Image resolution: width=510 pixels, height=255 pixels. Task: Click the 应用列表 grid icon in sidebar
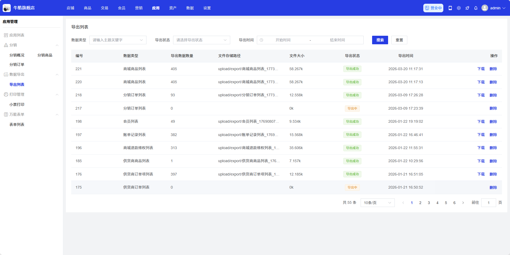[6, 35]
